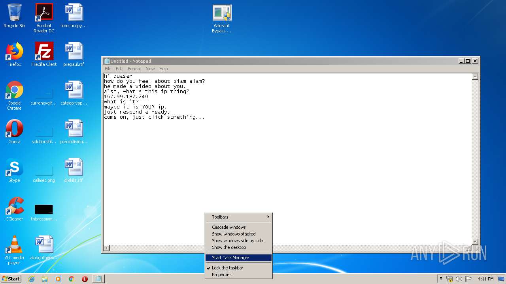Choose Show the desktop menu entry
The image size is (506, 284).
tap(238, 247)
